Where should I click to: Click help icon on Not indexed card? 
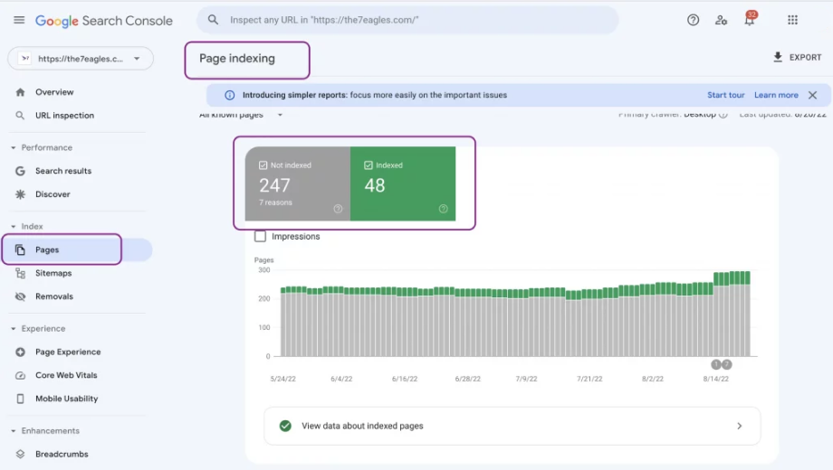[x=338, y=209]
